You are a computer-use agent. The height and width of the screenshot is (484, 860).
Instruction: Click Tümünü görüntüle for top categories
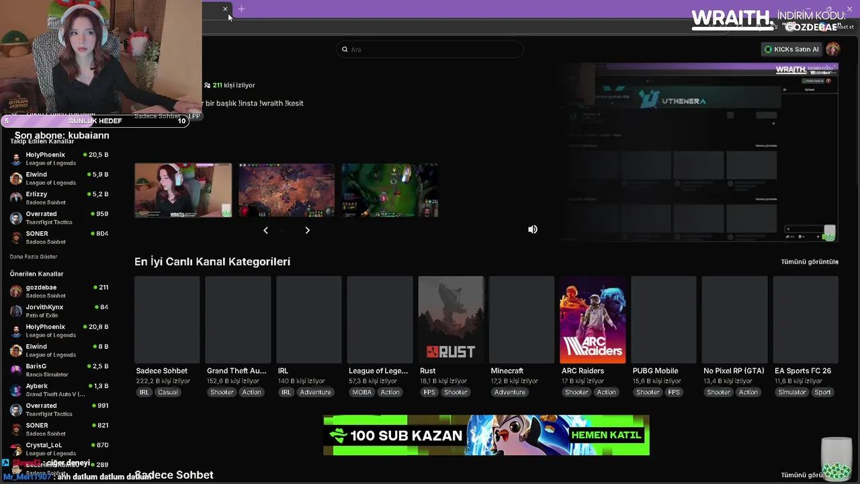pyautogui.click(x=810, y=261)
